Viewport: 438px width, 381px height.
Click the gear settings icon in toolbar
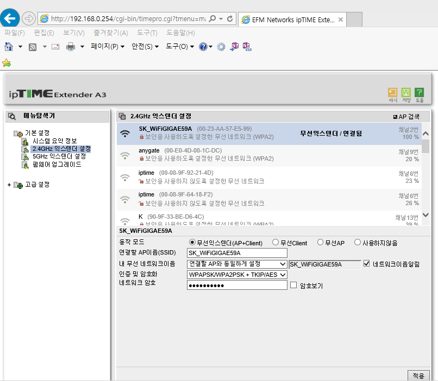click(221, 47)
